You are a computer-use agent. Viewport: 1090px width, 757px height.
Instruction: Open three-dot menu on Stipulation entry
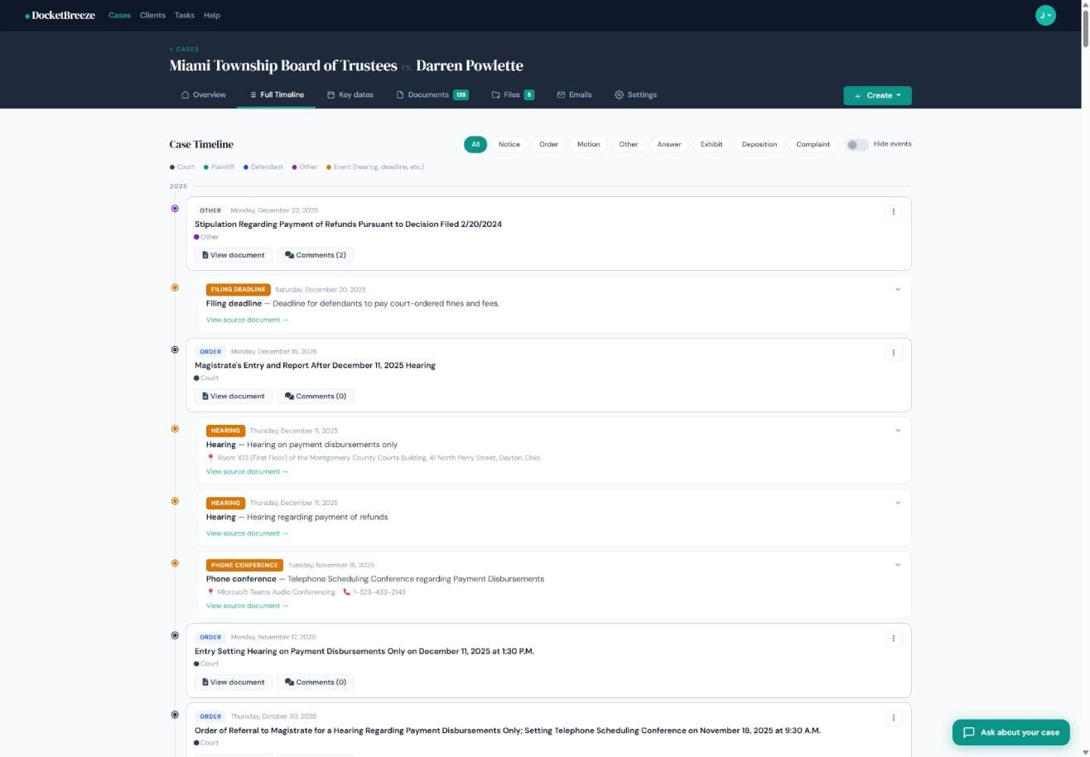pos(893,212)
